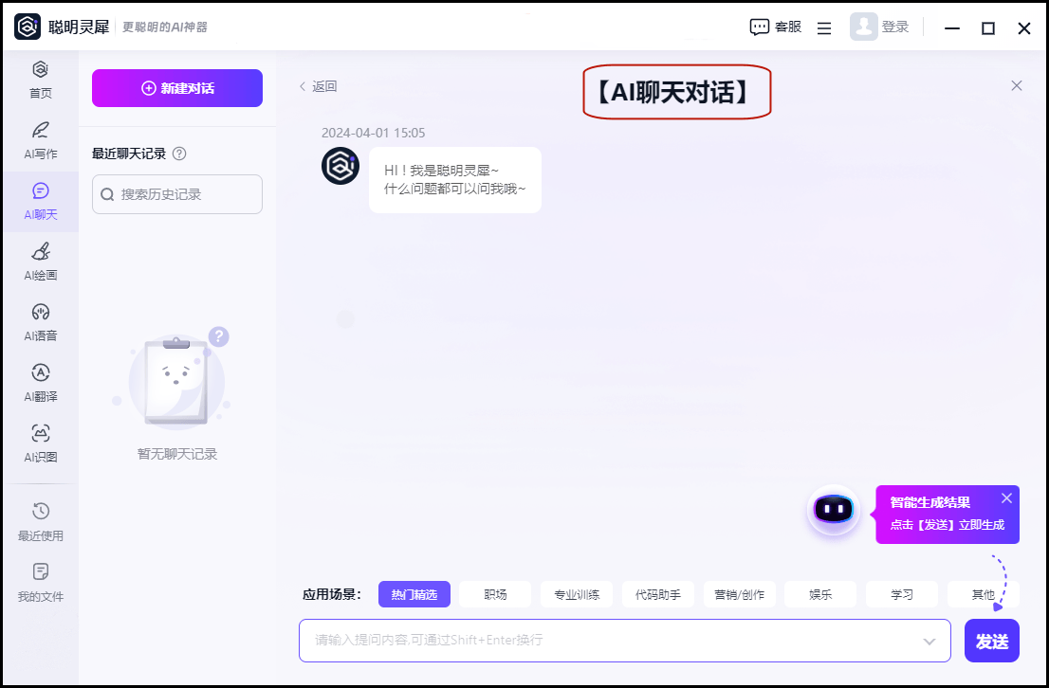Select the 职场 scenario tab
This screenshot has height=688, width=1049.
495,594
